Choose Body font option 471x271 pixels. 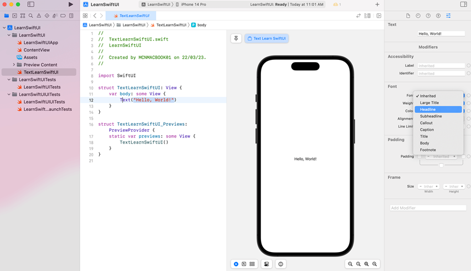pyautogui.click(x=438, y=144)
